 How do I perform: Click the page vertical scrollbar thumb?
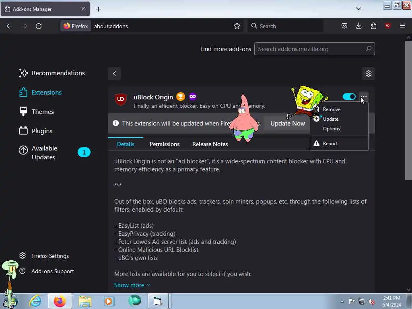[x=408, y=110]
